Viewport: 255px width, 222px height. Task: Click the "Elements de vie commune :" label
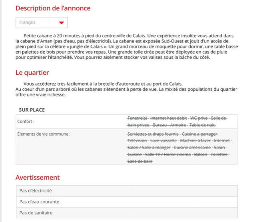tap(44, 134)
